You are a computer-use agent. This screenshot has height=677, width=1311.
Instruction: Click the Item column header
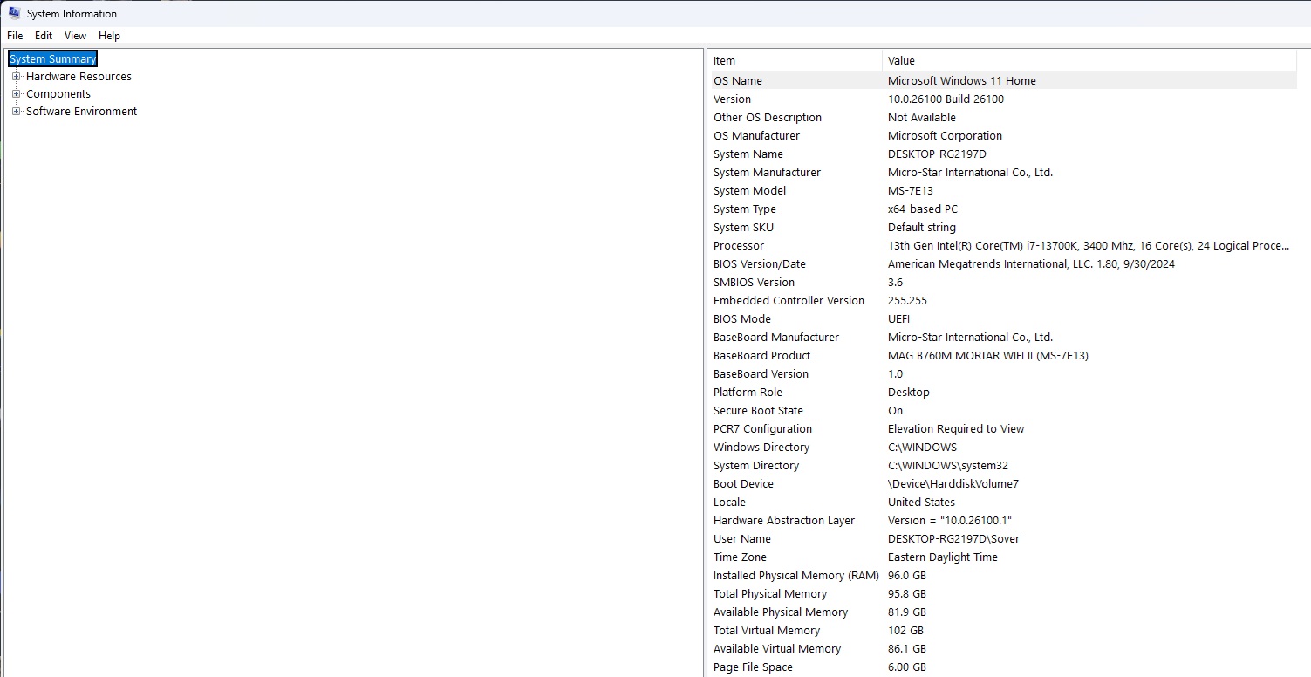pos(795,60)
